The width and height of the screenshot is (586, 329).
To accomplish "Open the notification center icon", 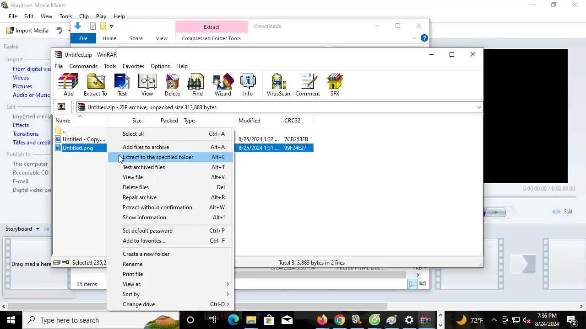I will (571, 320).
